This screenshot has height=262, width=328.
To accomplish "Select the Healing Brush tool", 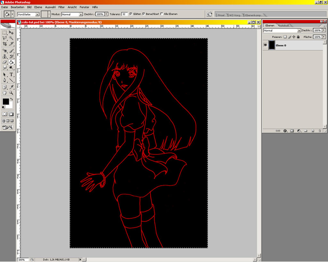I will (x=5, y=51).
